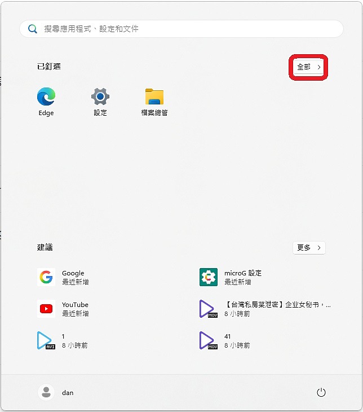Screen dimensions: 363x412
Task: Open the 設定 gear app
Action: [100, 102]
